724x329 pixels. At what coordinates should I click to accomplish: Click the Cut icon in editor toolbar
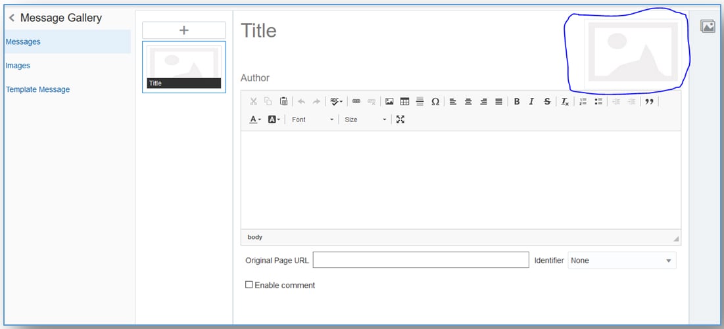(253, 101)
